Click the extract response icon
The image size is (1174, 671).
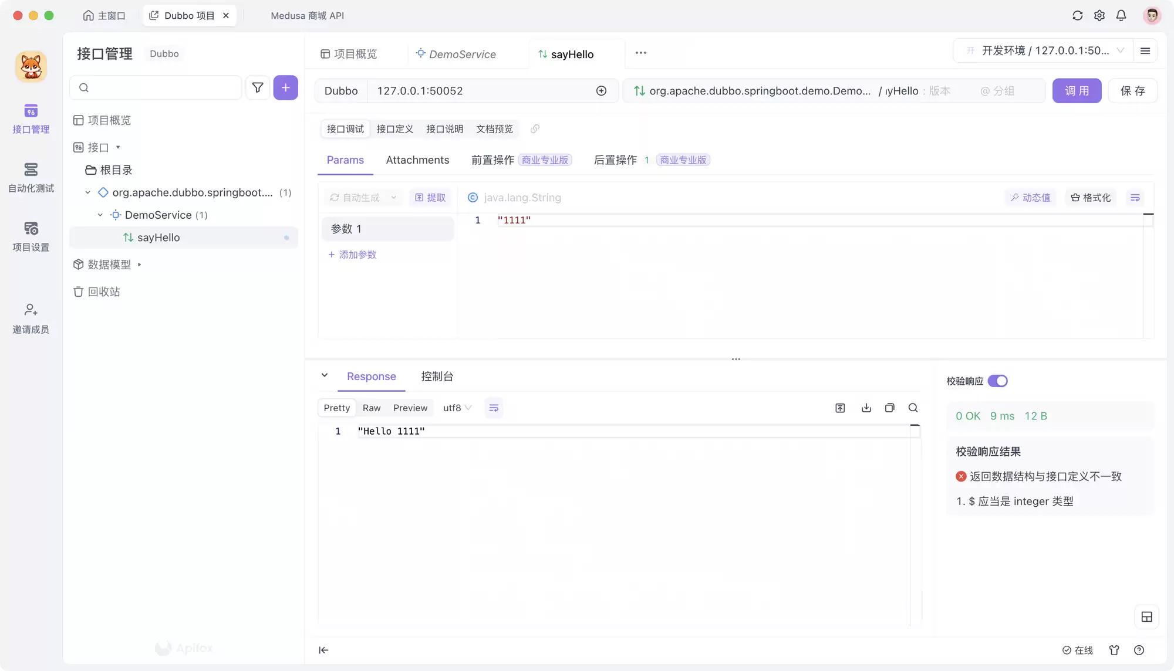click(840, 408)
